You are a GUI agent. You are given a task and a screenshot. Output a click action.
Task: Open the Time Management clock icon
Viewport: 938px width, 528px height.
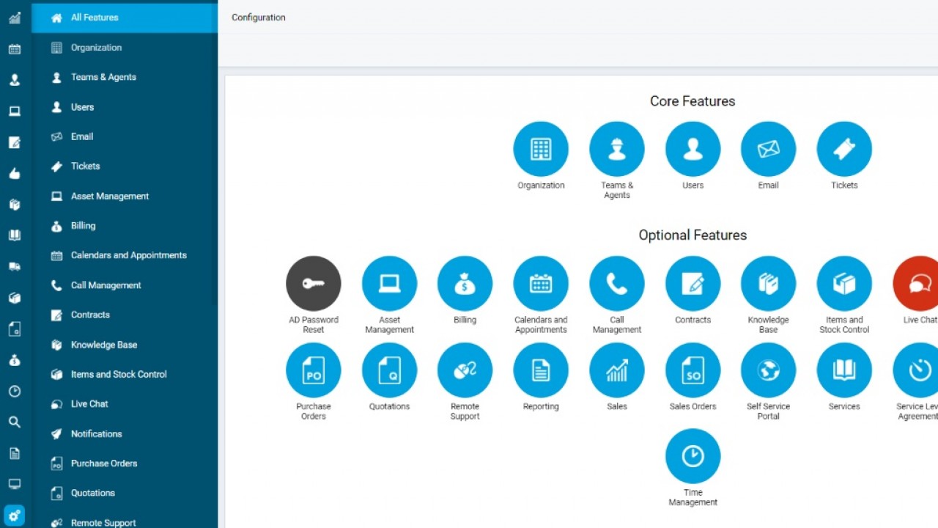click(693, 456)
